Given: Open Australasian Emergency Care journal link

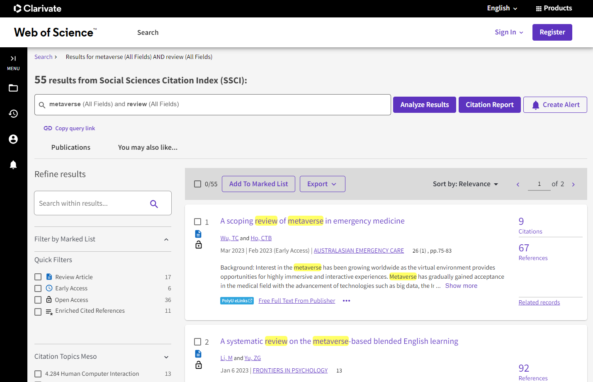Looking at the screenshot, I should tap(359, 251).
